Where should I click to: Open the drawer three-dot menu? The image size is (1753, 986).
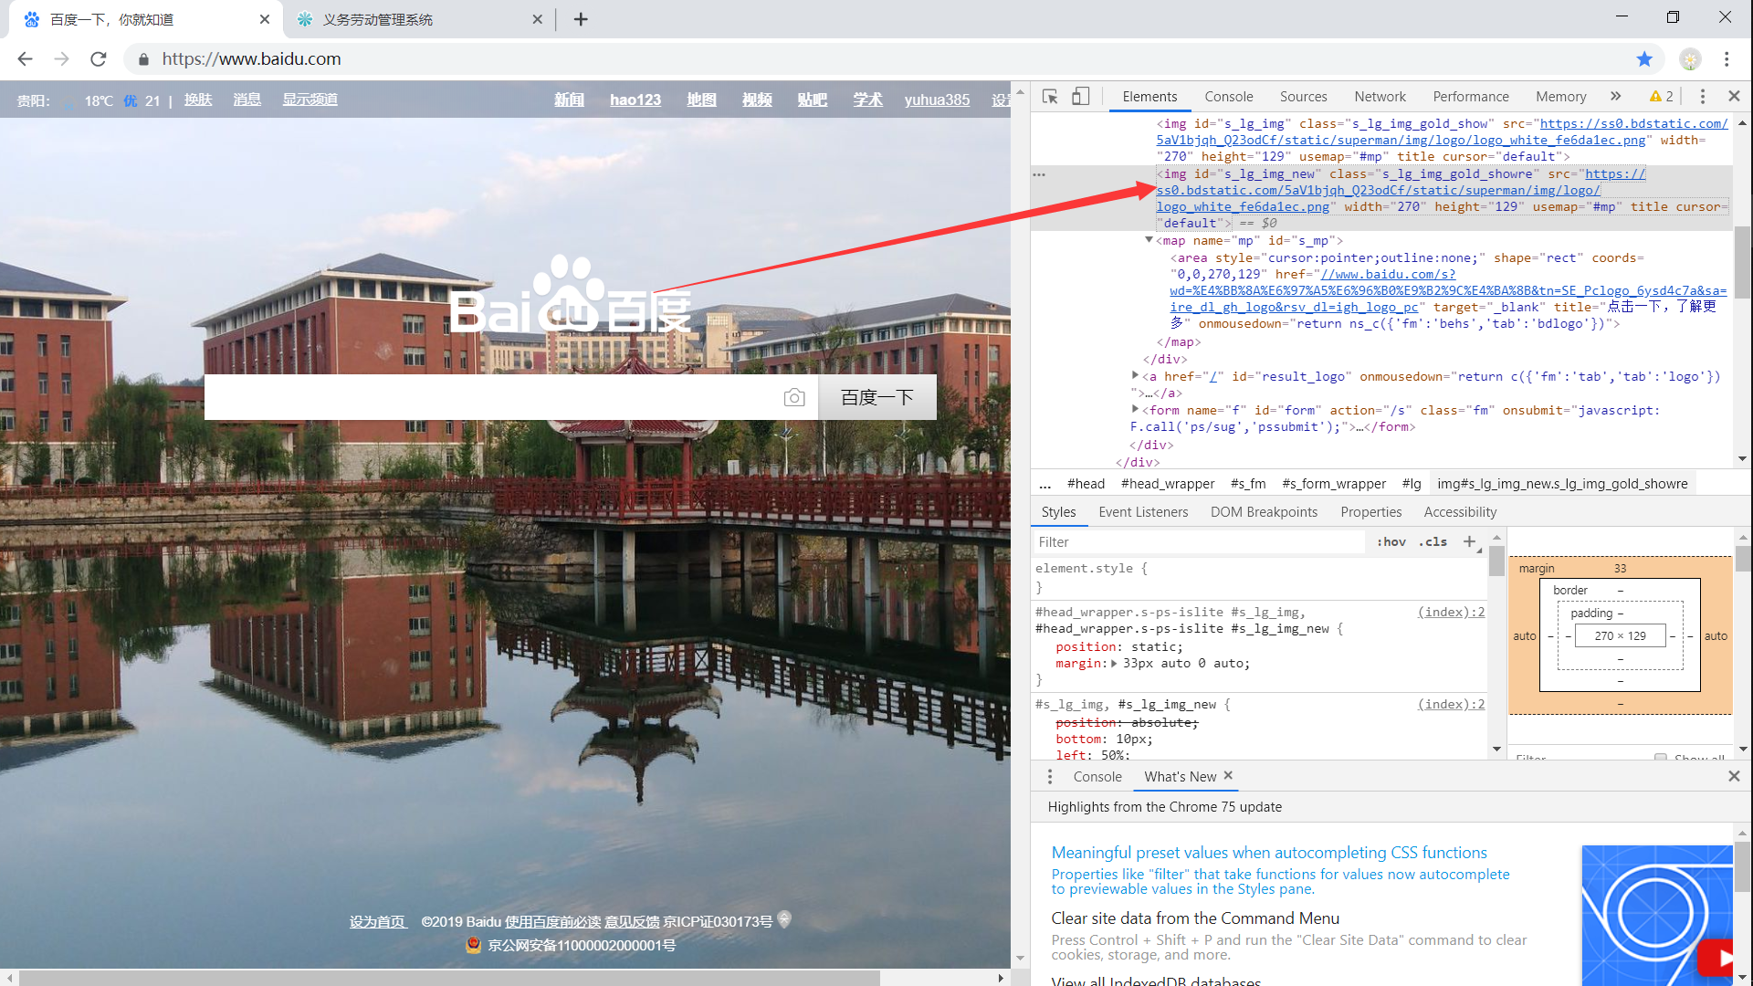[x=1050, y=777]
